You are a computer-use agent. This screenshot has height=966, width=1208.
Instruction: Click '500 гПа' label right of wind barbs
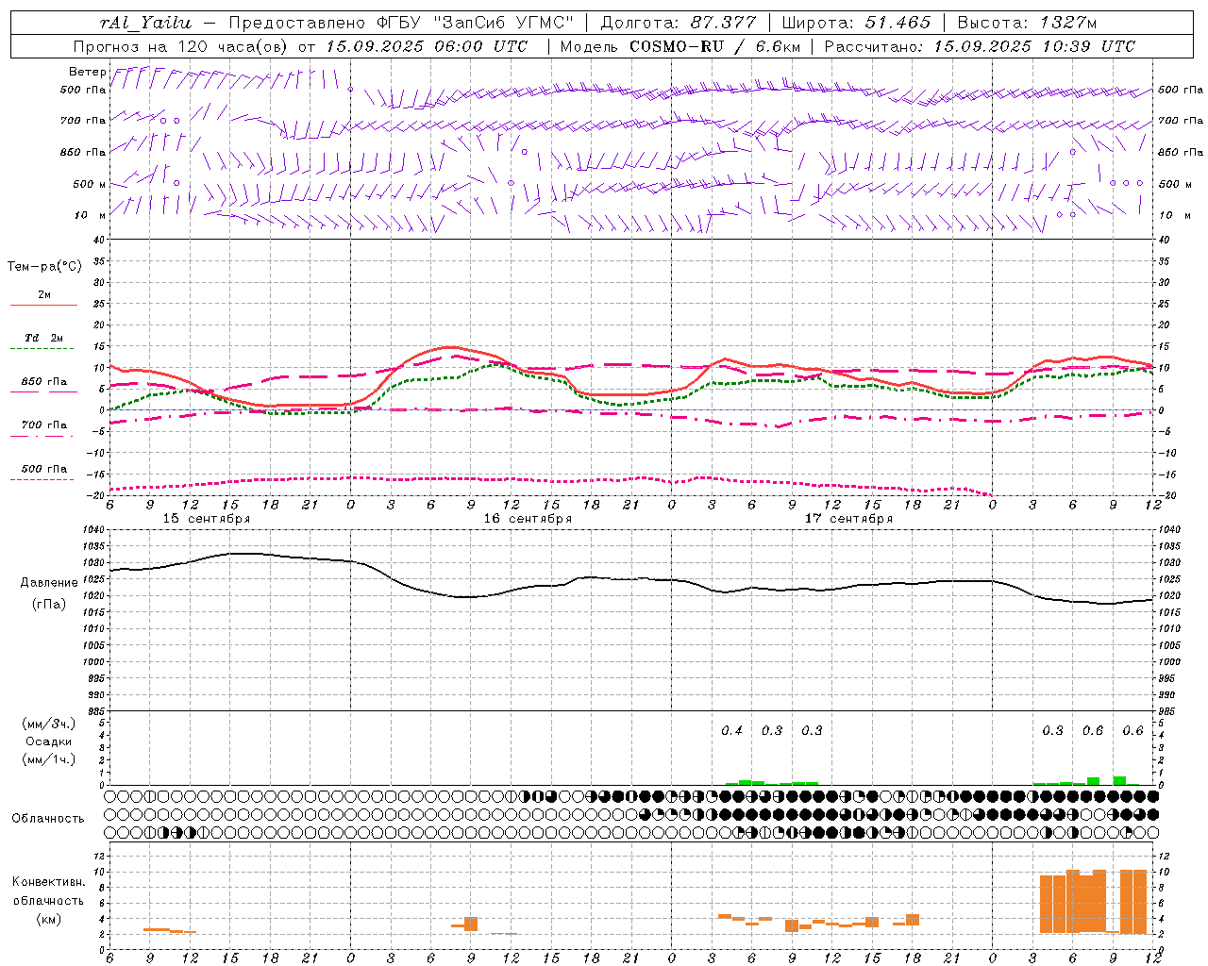1181,90
